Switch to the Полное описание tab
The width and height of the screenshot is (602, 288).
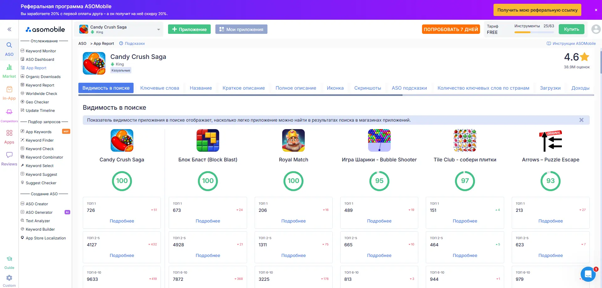(296, 88)
